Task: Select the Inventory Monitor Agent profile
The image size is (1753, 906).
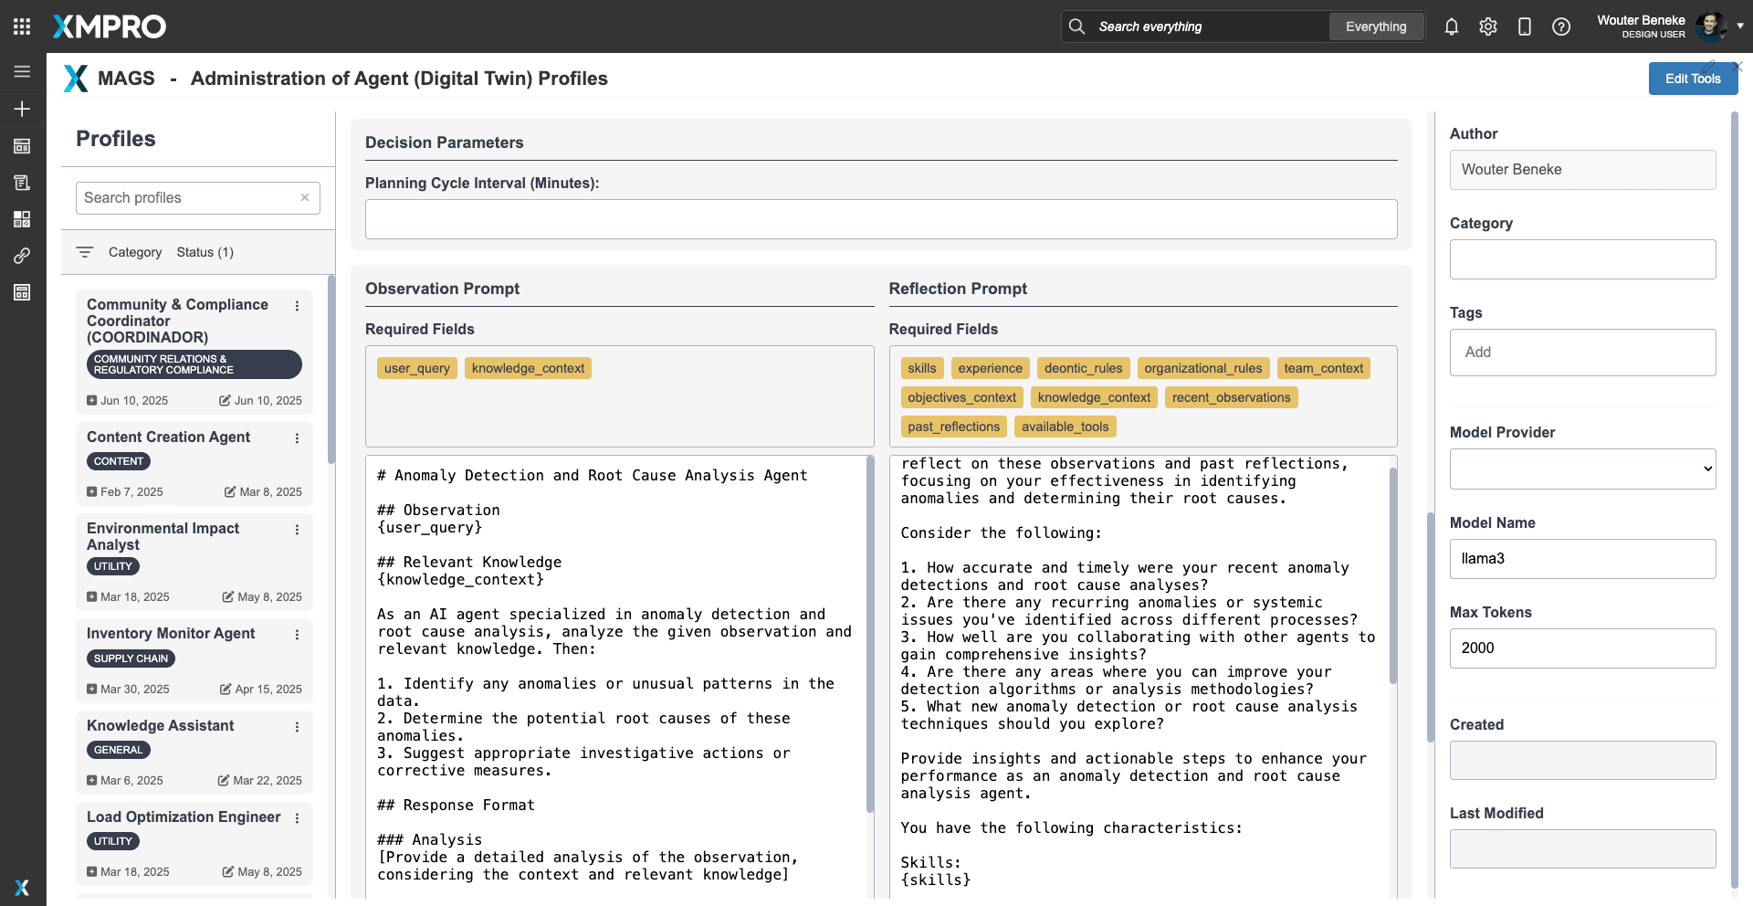Action: point(171,633)
